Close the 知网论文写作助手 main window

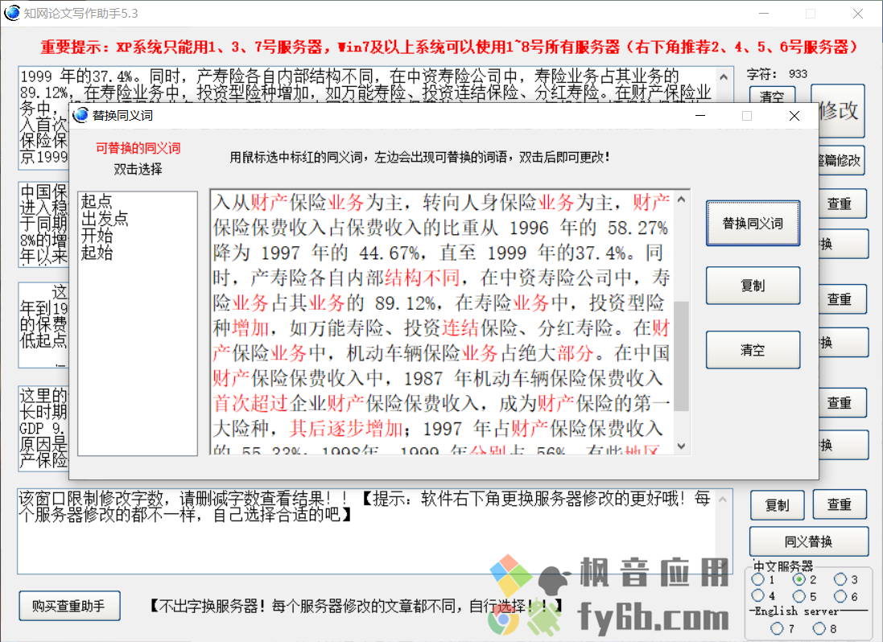coord(858,14)
